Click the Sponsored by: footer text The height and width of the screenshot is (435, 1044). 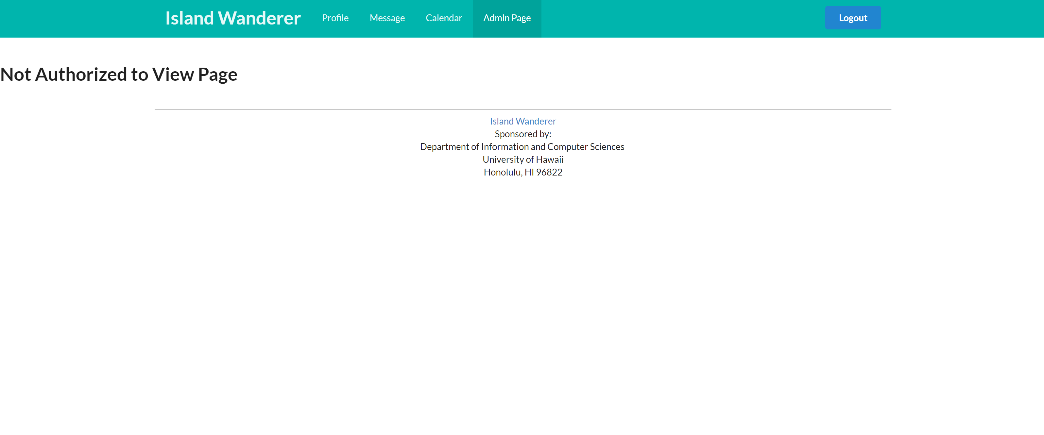(x=523, y=134)
